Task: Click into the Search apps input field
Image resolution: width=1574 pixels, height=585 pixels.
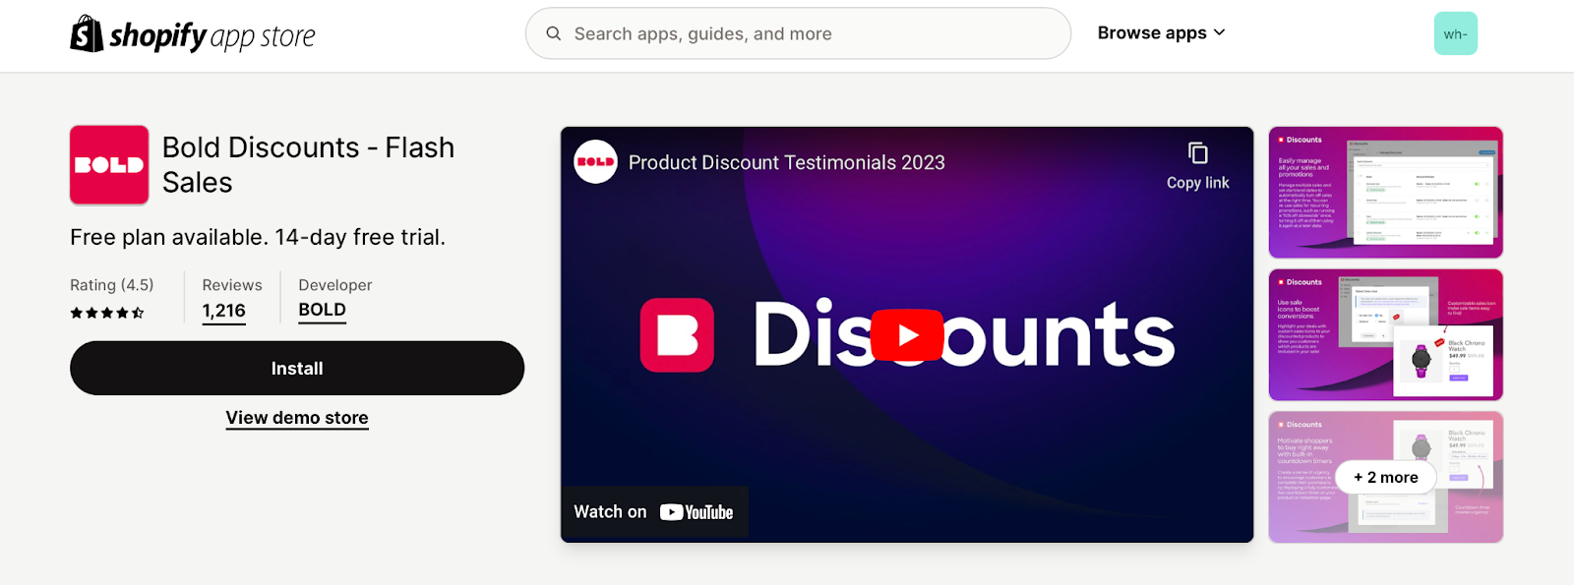Action: (x=798, y=33)
